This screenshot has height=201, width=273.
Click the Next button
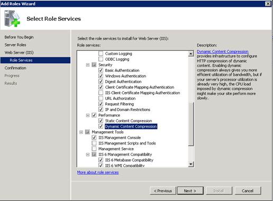coord(190,191)
